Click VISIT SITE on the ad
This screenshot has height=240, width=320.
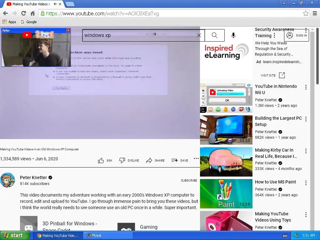tap(268, 75)
